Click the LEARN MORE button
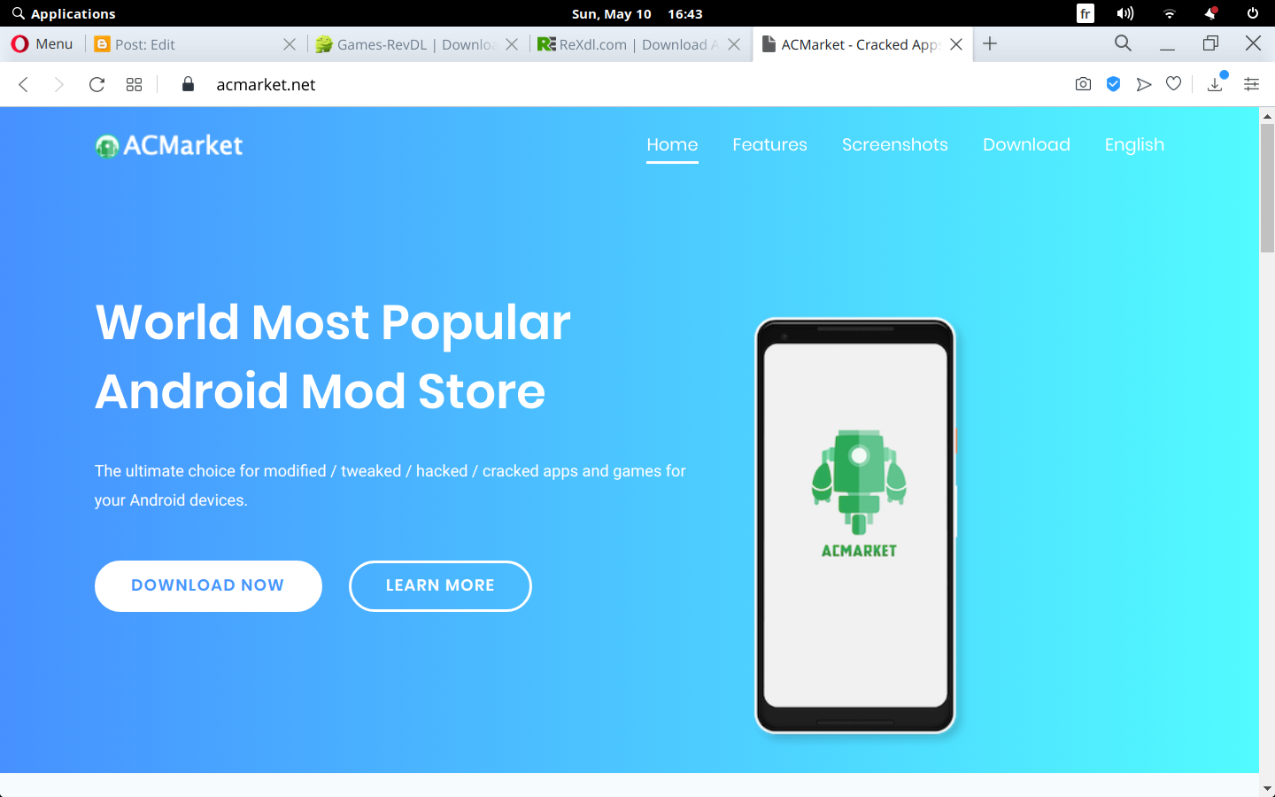Screen dimensions: 1275x797 click(440, 585)
